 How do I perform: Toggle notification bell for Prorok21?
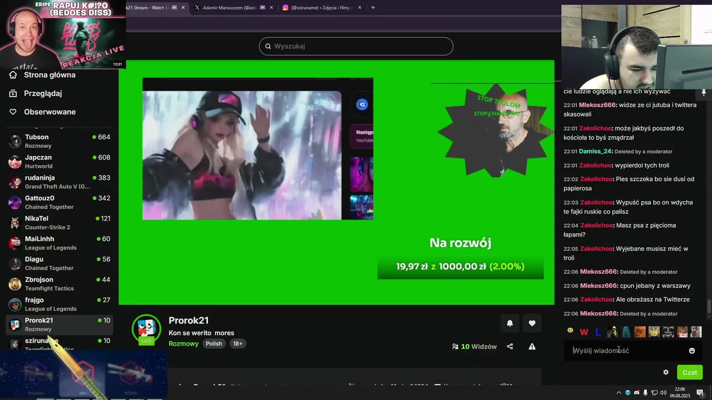click(510, 323)
